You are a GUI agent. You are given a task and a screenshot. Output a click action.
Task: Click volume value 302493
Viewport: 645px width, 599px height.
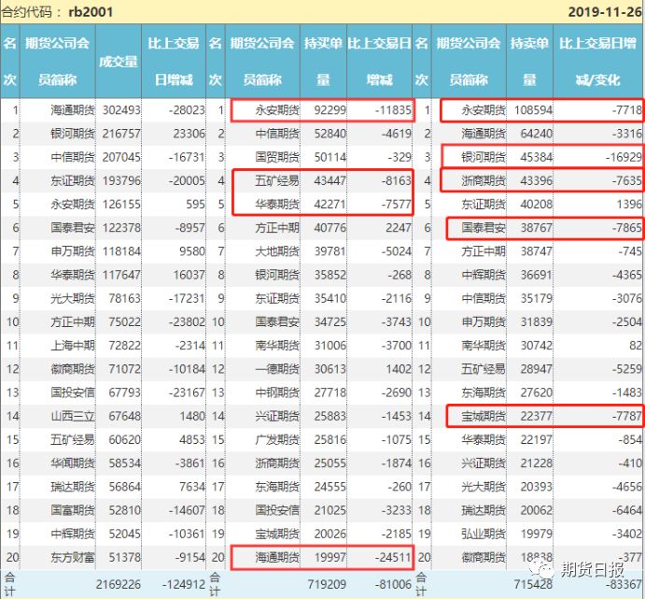[121, 110]
